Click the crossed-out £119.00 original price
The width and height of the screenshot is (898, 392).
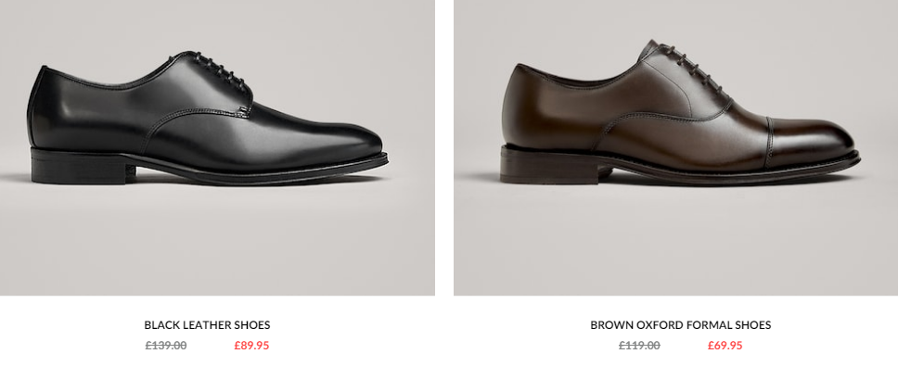[639, 345]
